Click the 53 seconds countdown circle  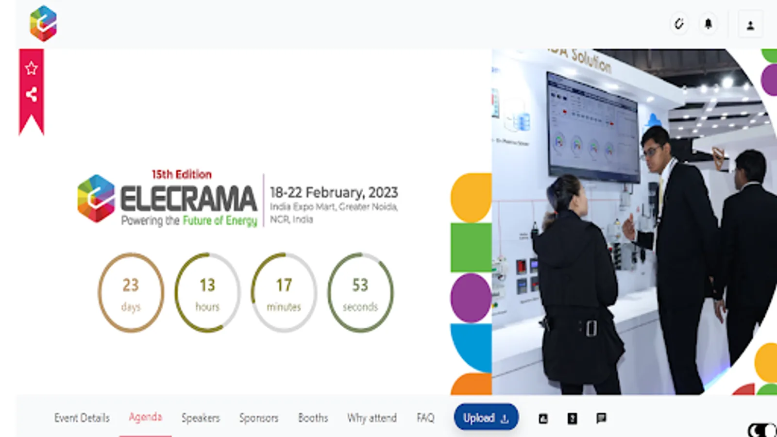pyautogui.click(x=360, y=292)
